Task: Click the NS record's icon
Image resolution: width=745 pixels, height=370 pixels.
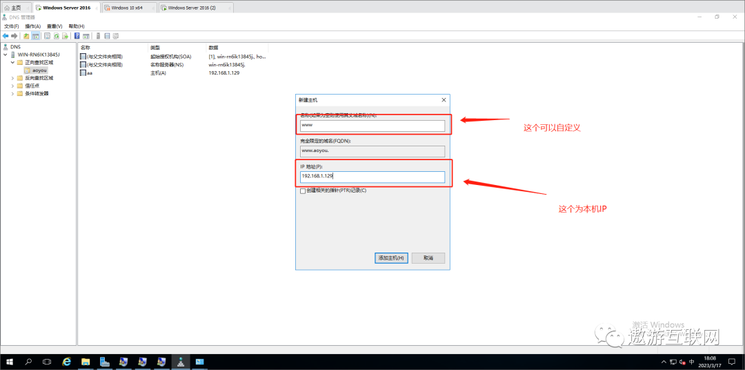Action: click(x=83, y=64)
